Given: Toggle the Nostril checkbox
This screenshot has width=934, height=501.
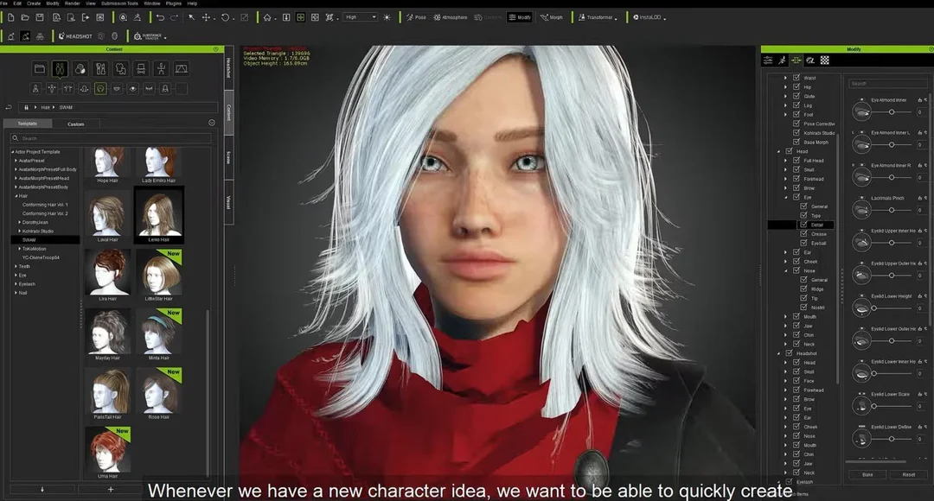Looking at the screenshot, I should click(x=804, y=307).
